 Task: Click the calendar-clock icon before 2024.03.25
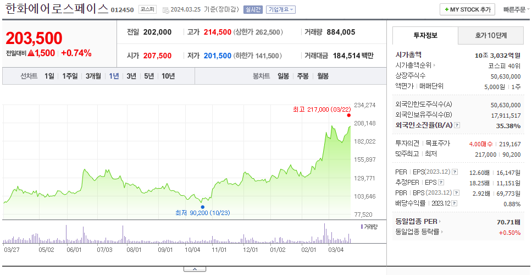(x=166, y=10)
